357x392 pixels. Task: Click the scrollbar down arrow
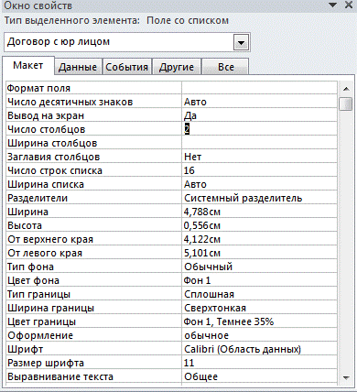click(x=346, y=378)
